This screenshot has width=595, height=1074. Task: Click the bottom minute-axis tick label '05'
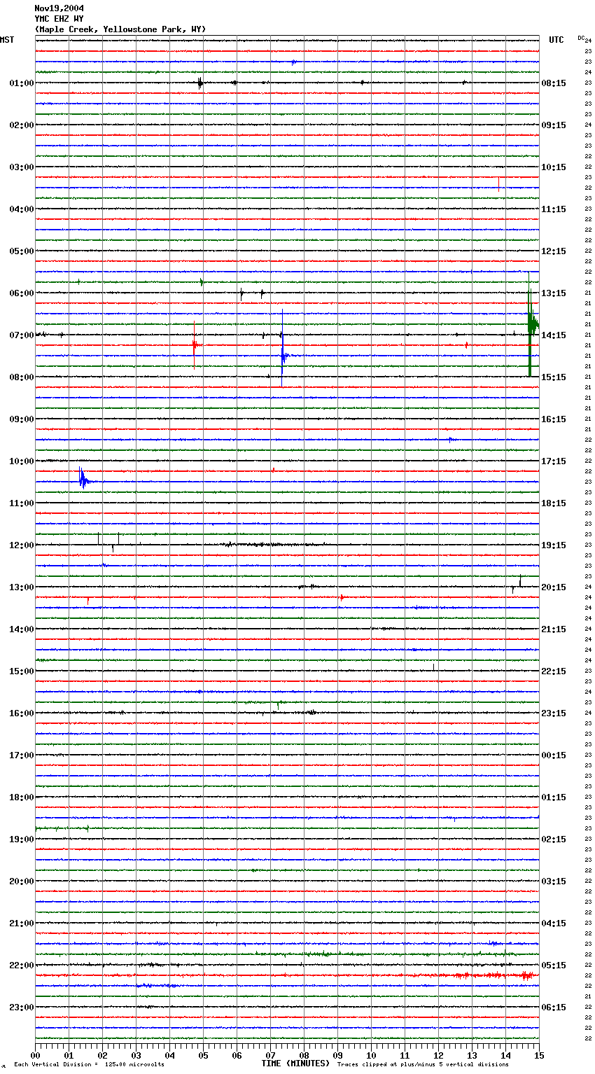203,1055
